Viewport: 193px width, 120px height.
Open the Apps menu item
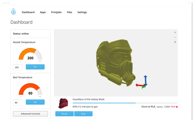click(x=43, y=12)
